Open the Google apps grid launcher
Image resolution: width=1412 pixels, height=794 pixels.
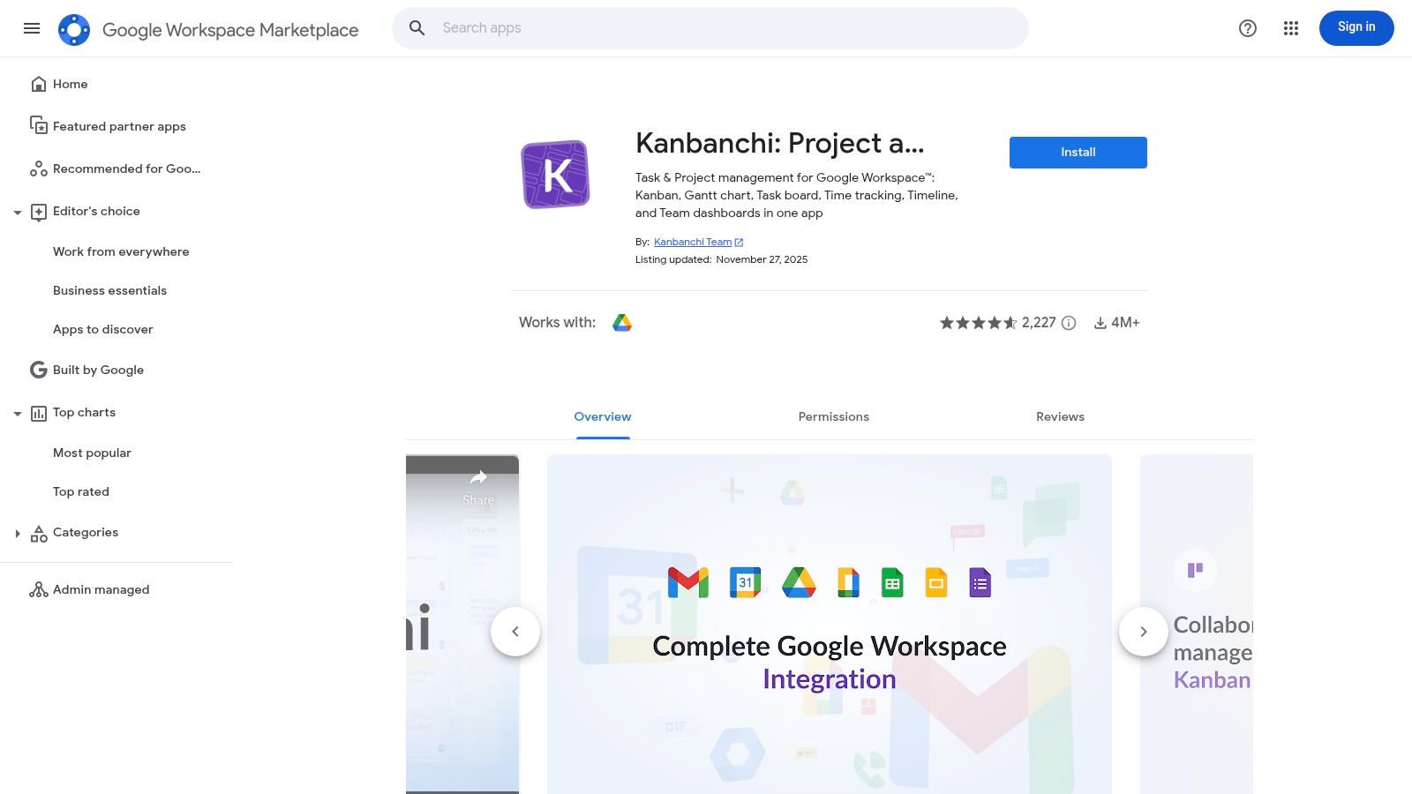pos(1290,28)
